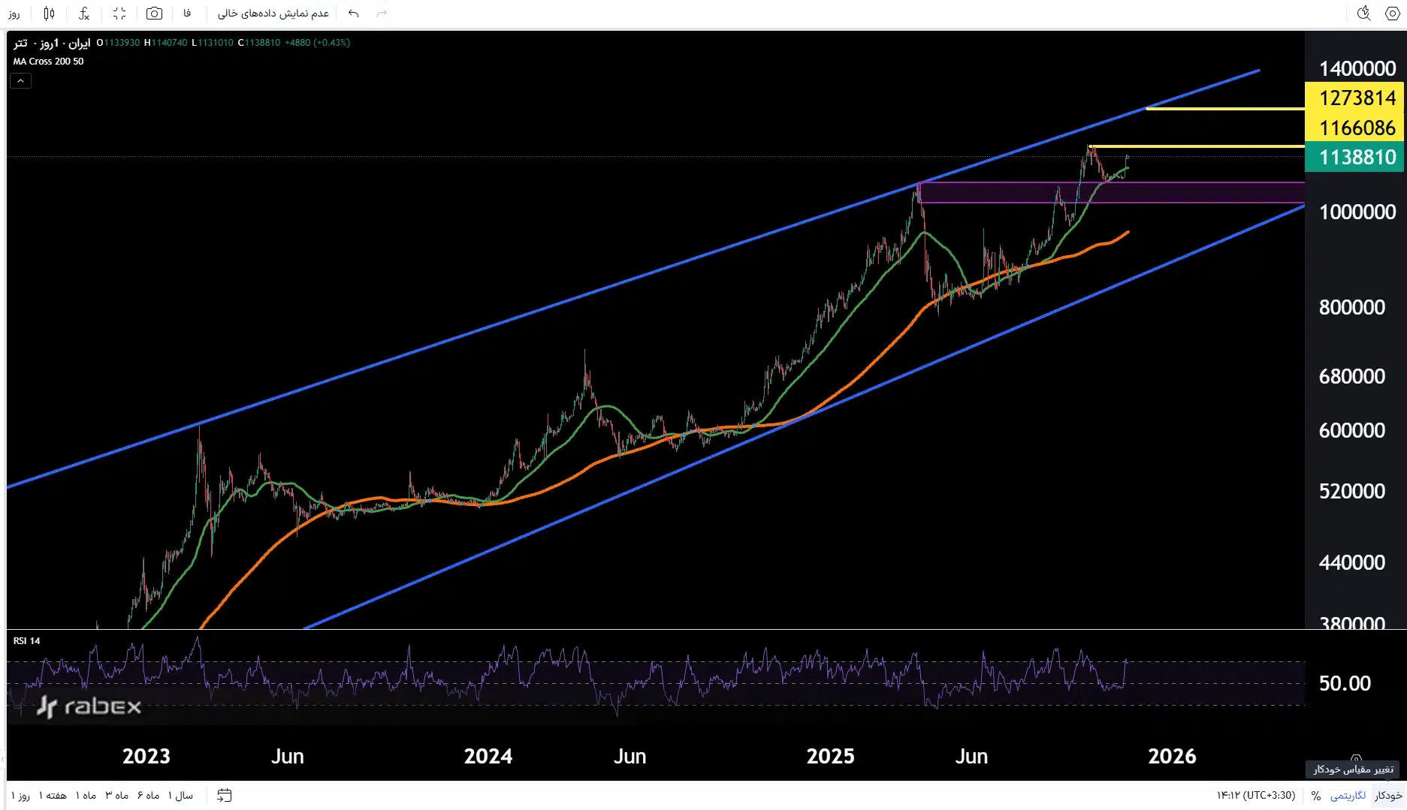
Task: Select the ۳ ماه time range
Action: tap(116, 796)
